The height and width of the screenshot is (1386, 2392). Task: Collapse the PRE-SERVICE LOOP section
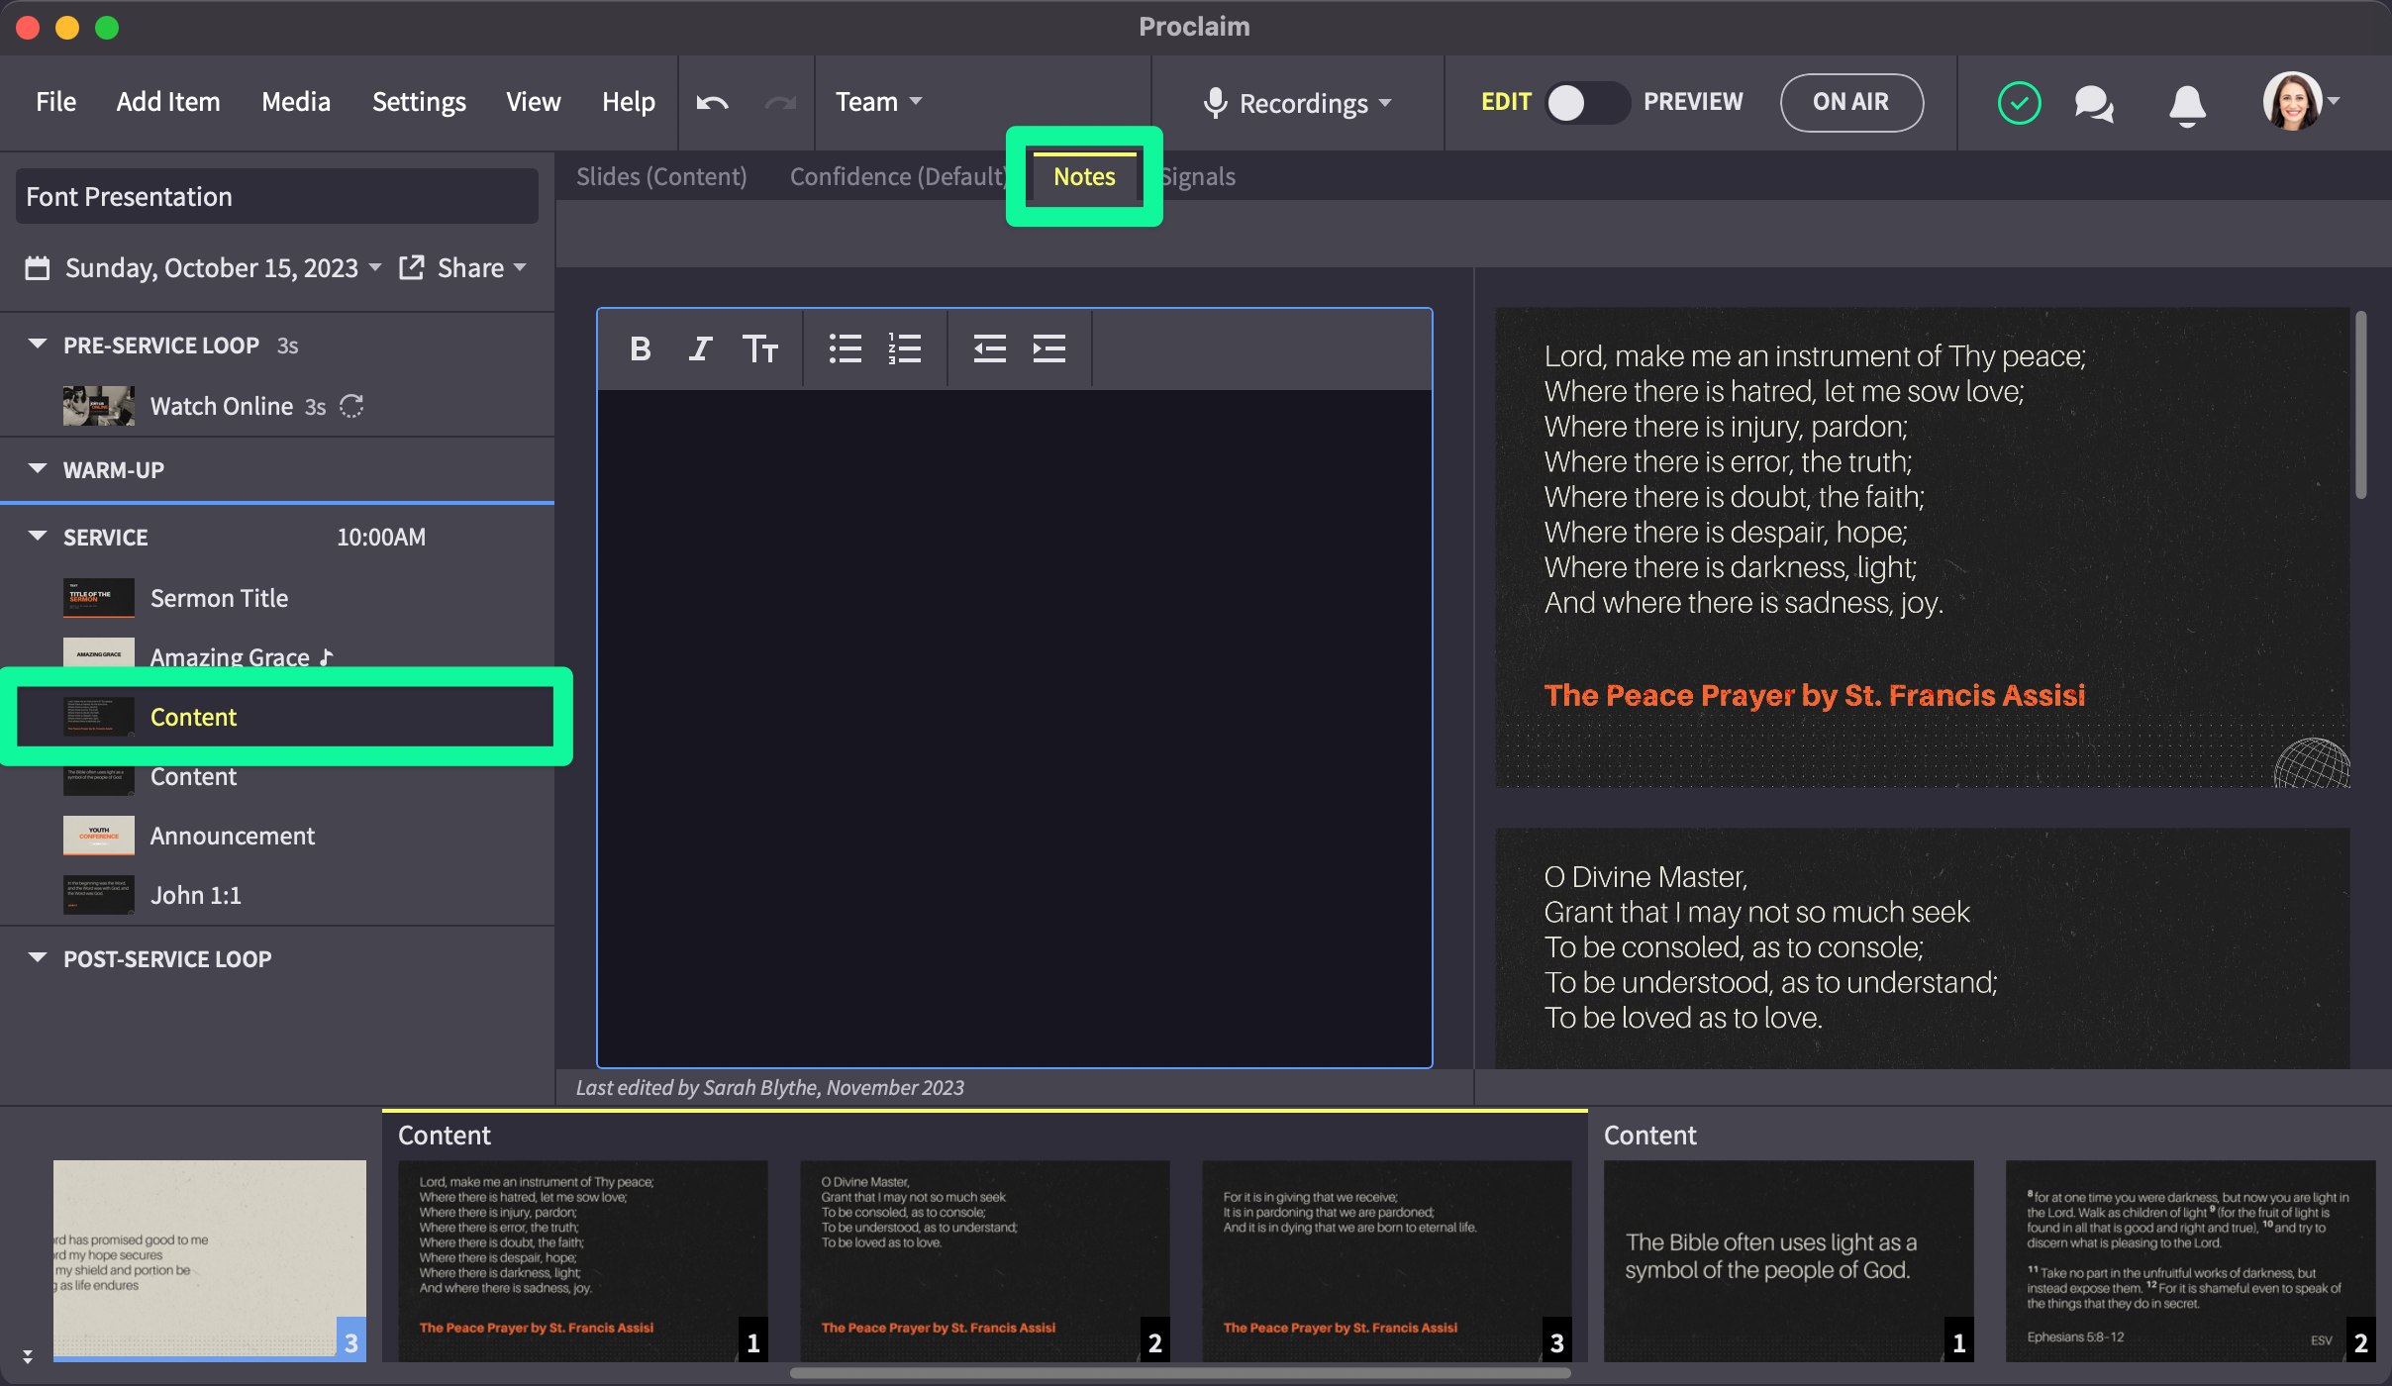(38, 345)
